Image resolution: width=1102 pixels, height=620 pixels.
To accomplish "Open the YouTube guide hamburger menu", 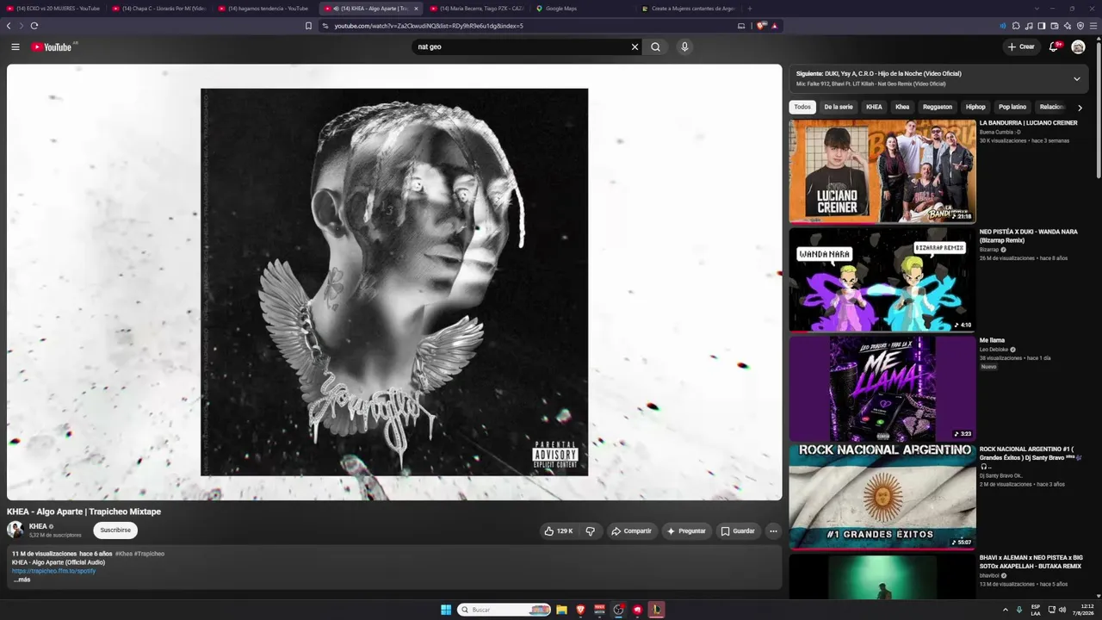I will [15, 46].
